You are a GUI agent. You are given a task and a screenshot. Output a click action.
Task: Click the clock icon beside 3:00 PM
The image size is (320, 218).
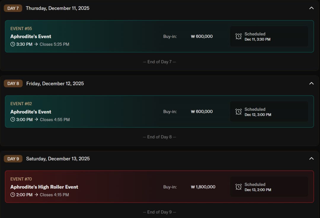[12, 120]
